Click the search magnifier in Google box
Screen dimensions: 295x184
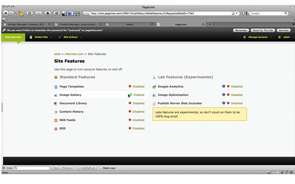[286, 13]
